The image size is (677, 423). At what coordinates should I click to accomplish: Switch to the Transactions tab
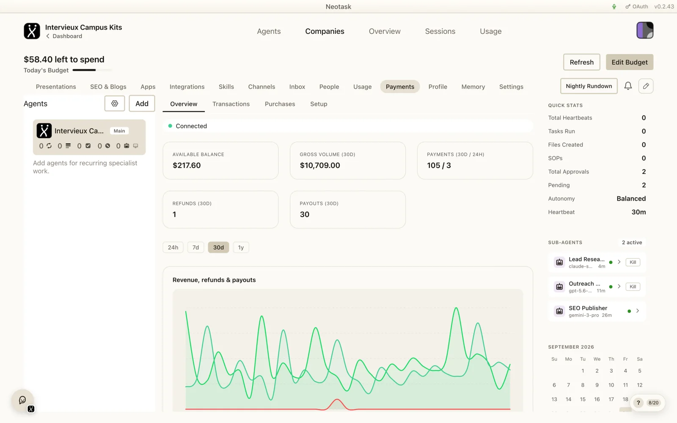pyautogui.click(x=231, y=104)
